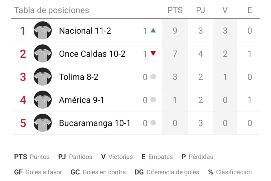Open Nacional 11-2 team name
The height and width of the screenshot is (181, 271).
point(85,31)
